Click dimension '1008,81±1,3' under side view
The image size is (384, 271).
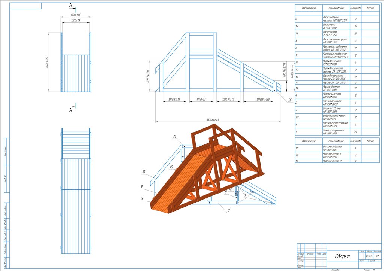click(174, 100)
